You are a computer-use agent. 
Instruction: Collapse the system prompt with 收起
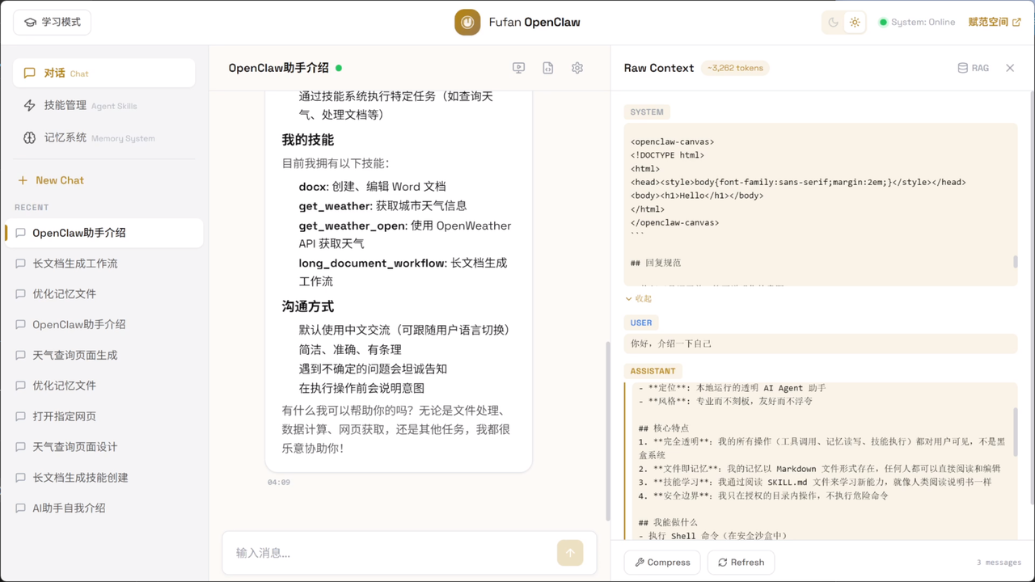coord(639,298)
